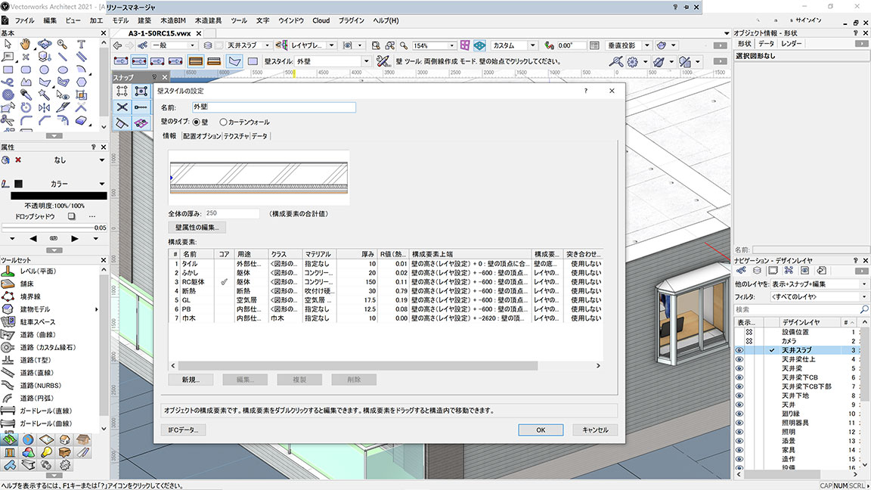The image size is (871, 490).
Task: Click the 舗床 hardscape tool
Action: coord(32,284)
